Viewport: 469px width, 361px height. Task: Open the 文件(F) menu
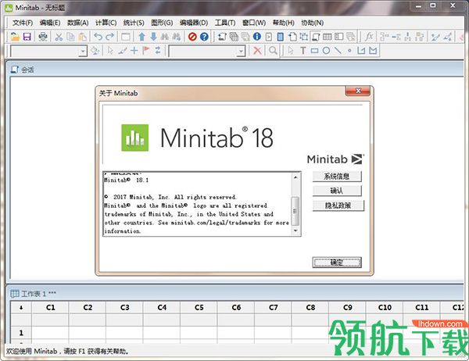(x=23, y=23)
